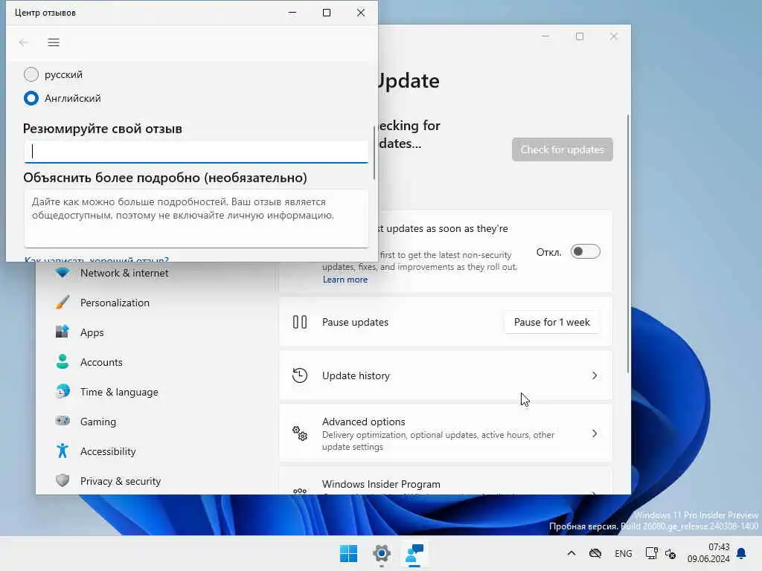
Task: Open the Learn more link
Action: tap(345, 280)
